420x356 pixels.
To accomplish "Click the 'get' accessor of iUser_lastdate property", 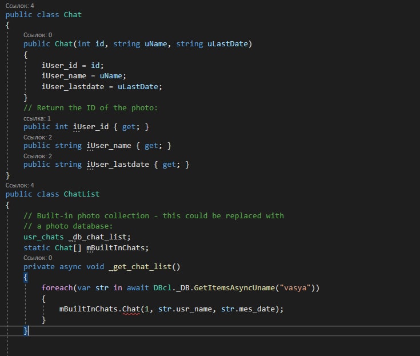I will [x=169, y=165].
